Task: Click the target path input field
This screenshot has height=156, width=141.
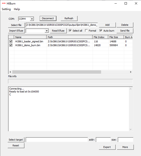Action: click(x=57, y=140)
